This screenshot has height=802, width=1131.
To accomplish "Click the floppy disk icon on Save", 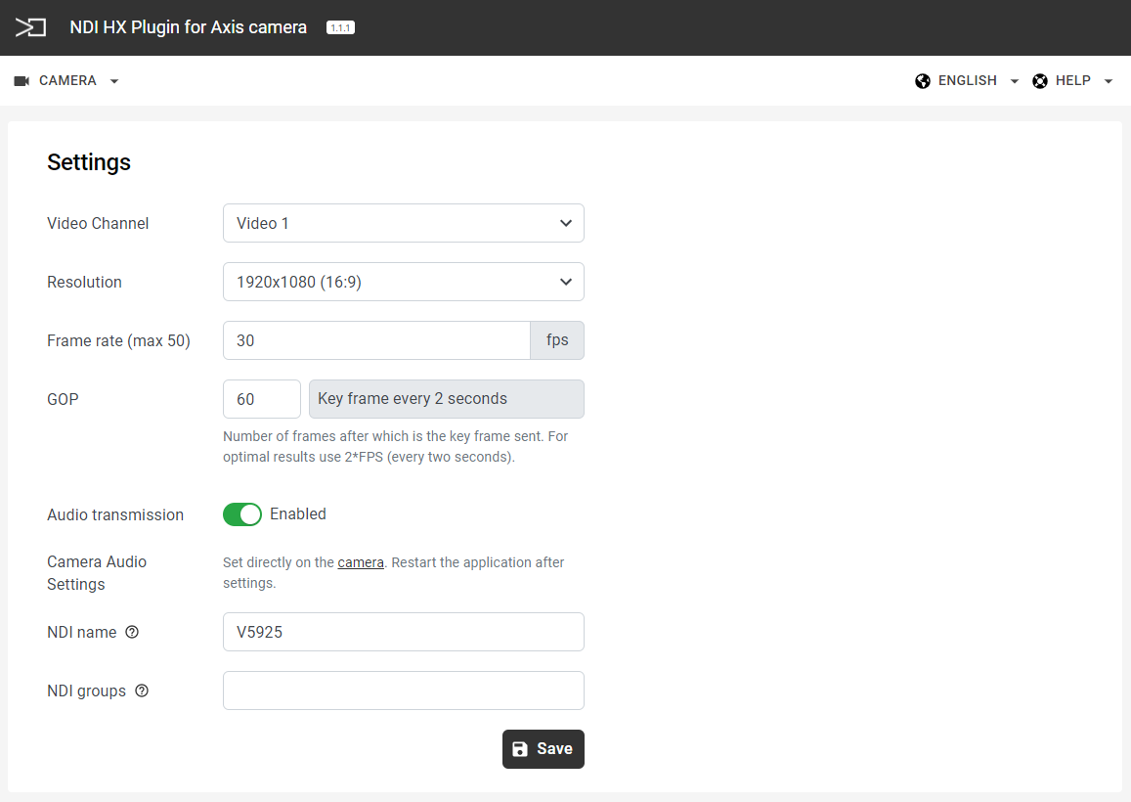I will coord(520,749).
